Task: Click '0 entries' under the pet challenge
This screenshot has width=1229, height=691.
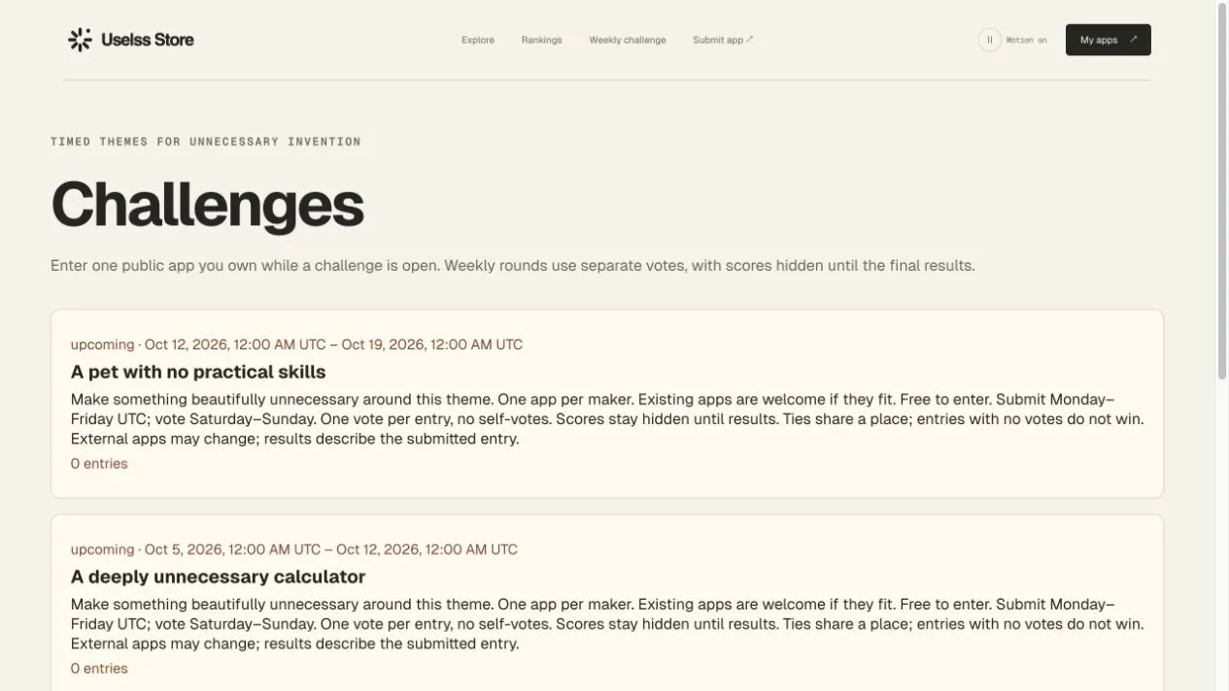Action: 99,464
